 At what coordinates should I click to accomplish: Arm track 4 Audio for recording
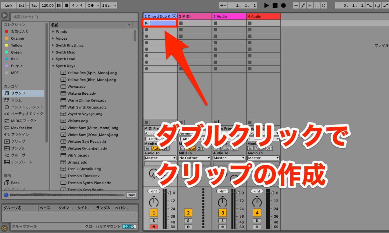tap(257, 227)
